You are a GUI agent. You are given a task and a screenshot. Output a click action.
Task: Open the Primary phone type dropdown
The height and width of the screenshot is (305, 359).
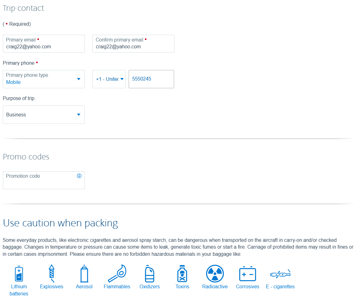pos(44,79)
